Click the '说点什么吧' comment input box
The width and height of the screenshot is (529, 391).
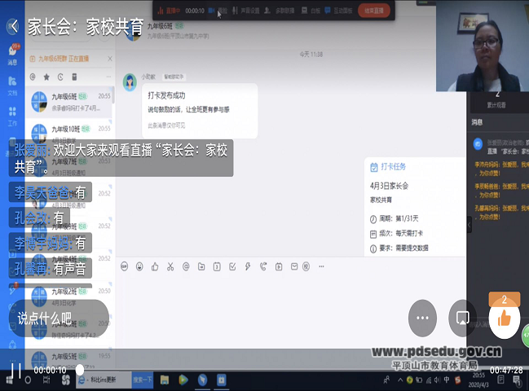57,318
